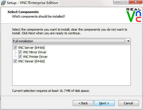
Task: Return to previous page with Back
Action: click(83, 103)
